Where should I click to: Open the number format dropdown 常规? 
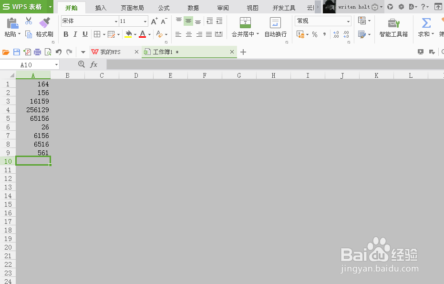point(348,21)
